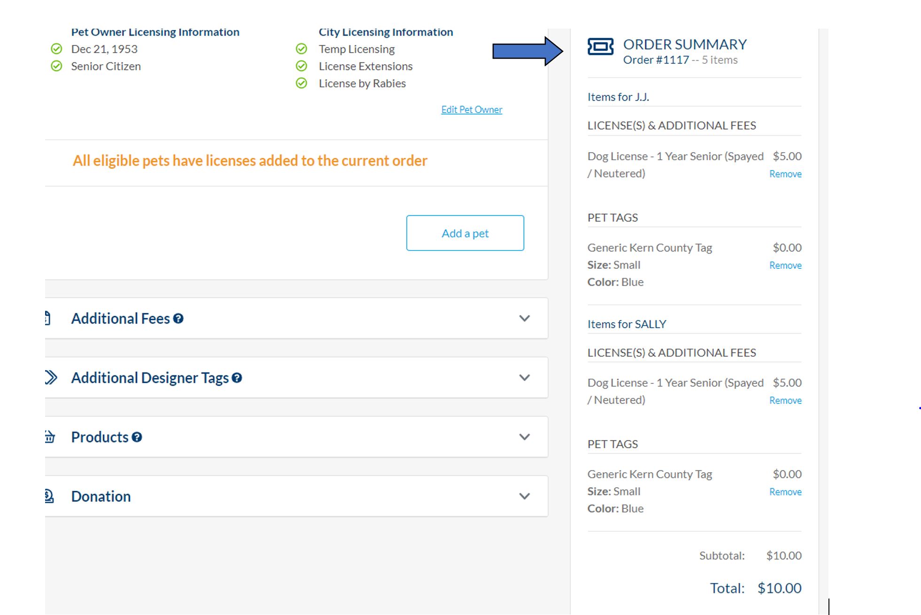This screenshot has width=921, height=615.
Task: Expand the Products section
Action: click(524, 437)
